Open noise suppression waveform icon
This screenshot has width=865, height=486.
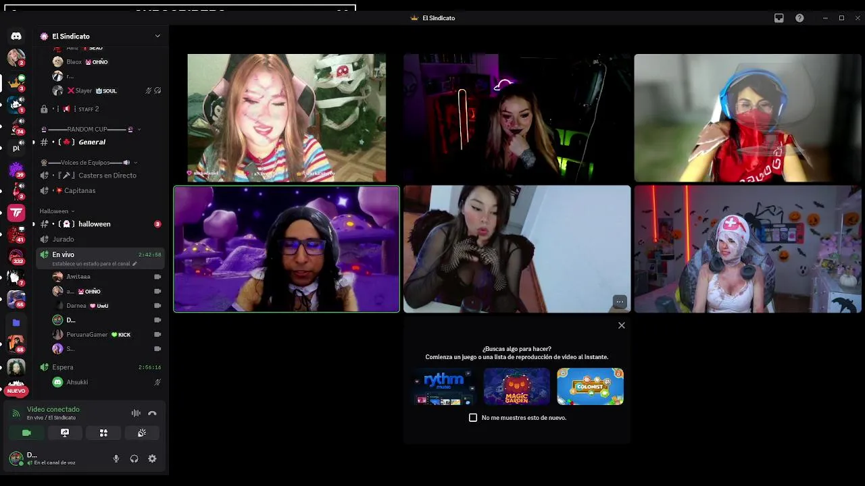[x=136, y=413]
